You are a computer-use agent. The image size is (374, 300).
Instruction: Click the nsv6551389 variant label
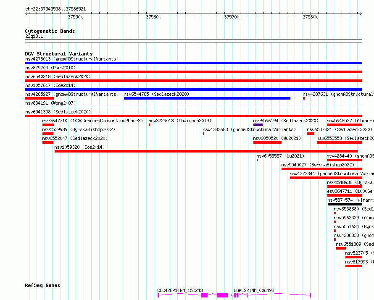(x=355, y=244)
